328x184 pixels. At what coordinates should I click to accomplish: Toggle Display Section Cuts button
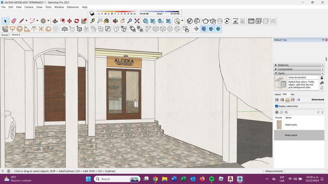211,29
